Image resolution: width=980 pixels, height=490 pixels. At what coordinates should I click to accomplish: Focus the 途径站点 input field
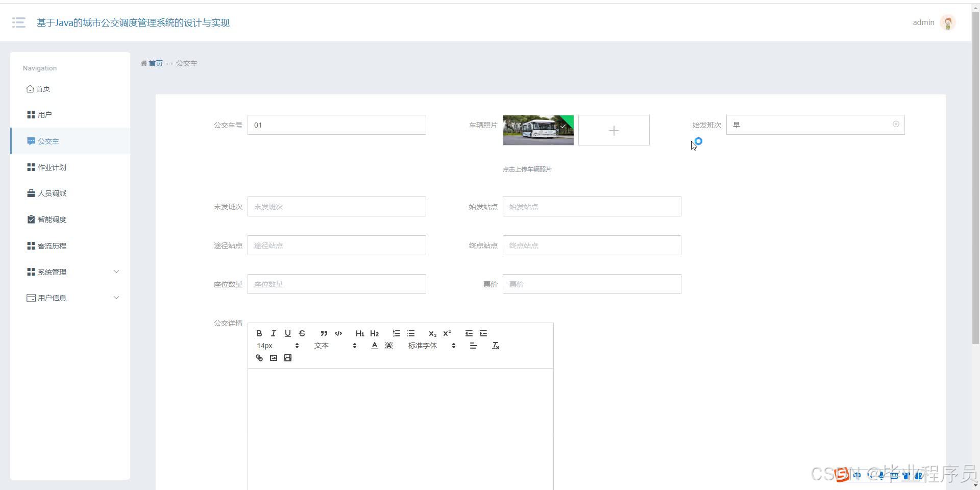pos(337,246)
